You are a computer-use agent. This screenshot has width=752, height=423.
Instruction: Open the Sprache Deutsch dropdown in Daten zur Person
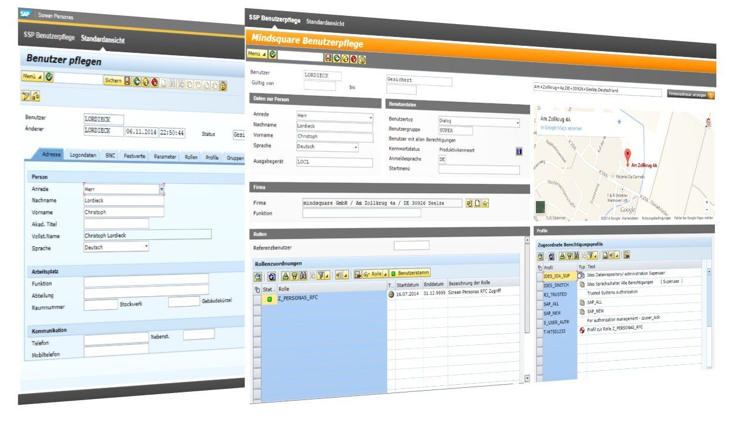pos(356,147)
